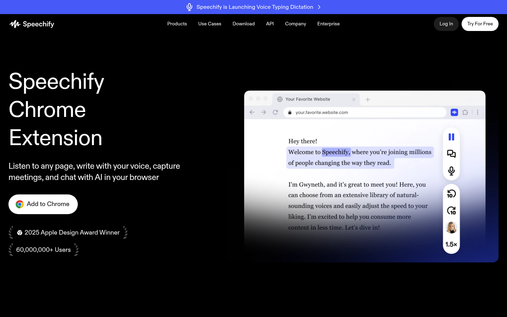Viewport: 507px width, 317px height.
Task: Change the 1.5x playback speed
Action: (x=451, y=244)
